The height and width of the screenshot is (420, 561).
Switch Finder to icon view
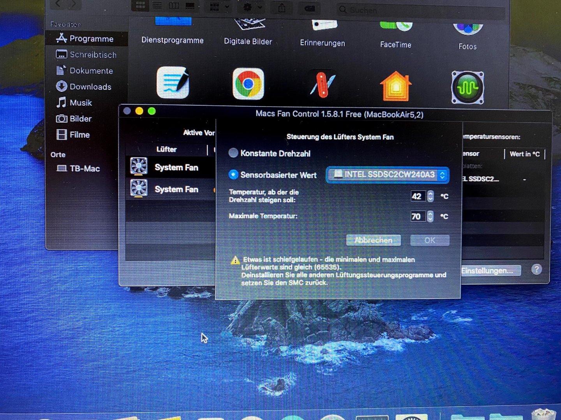[140, 5]
